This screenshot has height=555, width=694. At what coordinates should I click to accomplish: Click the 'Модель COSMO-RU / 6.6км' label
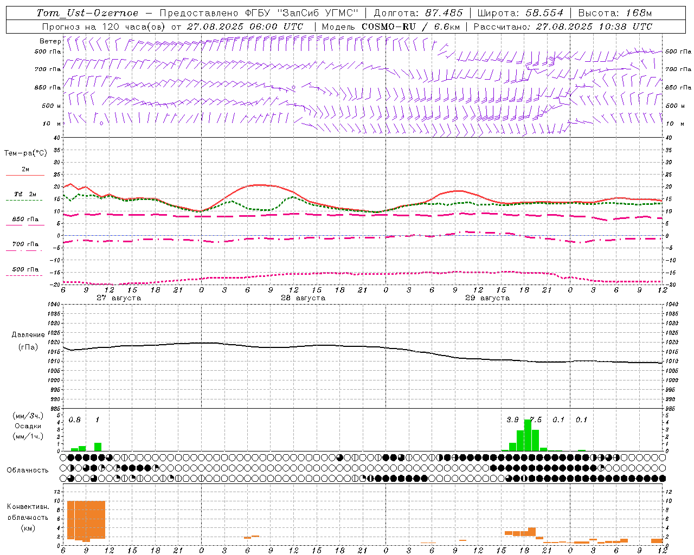pos(391,27)
